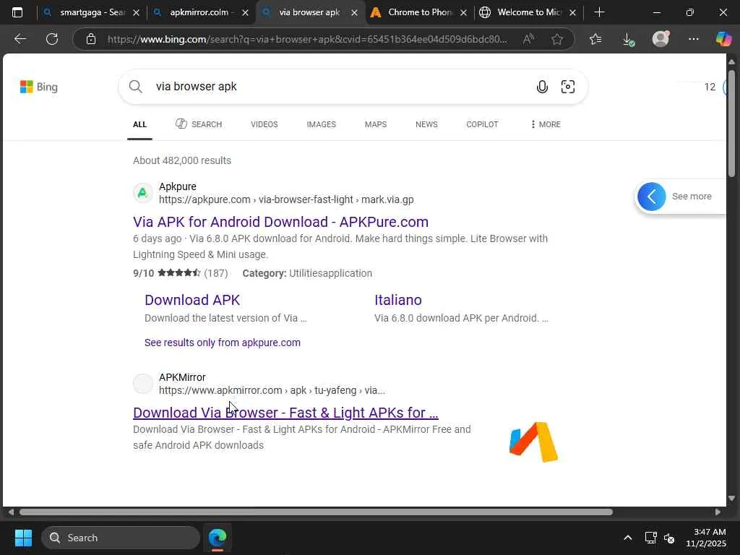
Task: Click the apkpure.com result URL
Action: click(286, 199)
